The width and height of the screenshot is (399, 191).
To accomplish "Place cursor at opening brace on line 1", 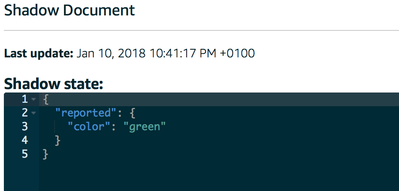I will pyautogui.click(x=46, y=99).
